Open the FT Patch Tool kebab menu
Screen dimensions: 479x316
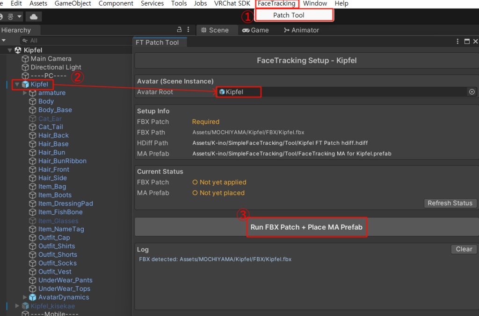(x=458, y=42)
